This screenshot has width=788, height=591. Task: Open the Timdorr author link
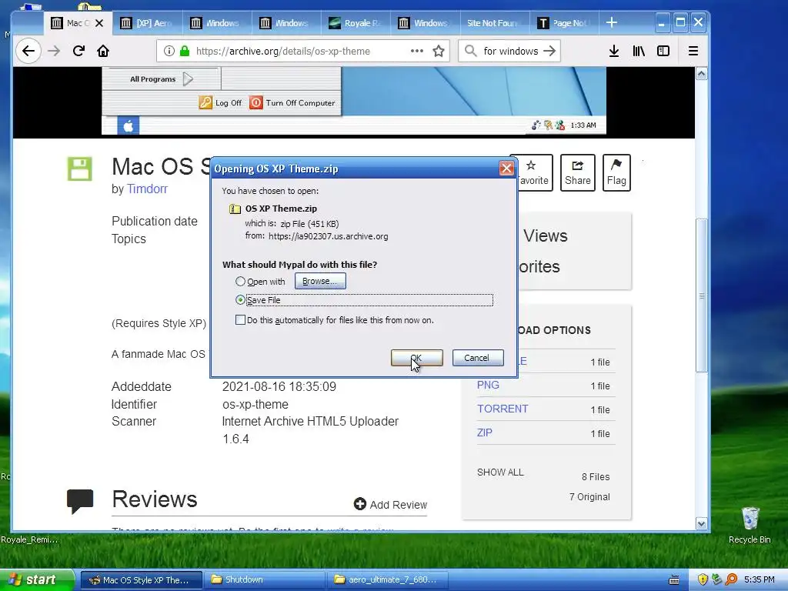tap(147, 189)
